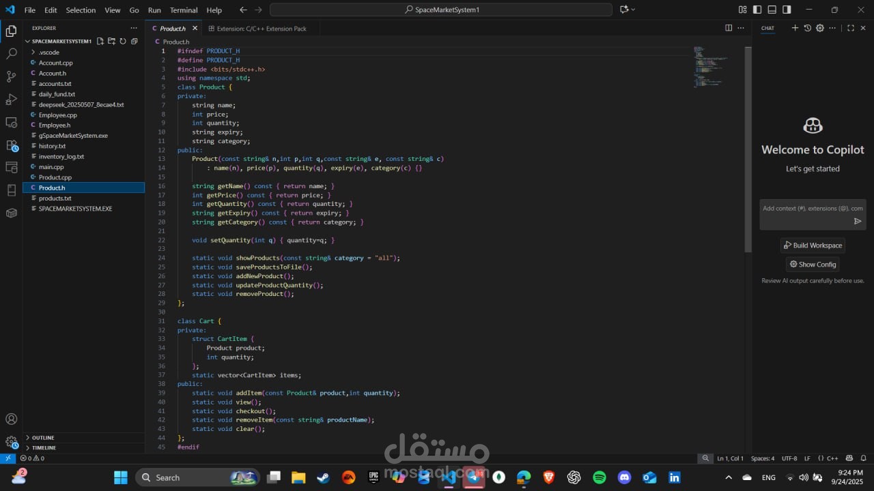Select the CHAT tab
Image resolution: width=874 pixels, height=491 pixels.
767,29
